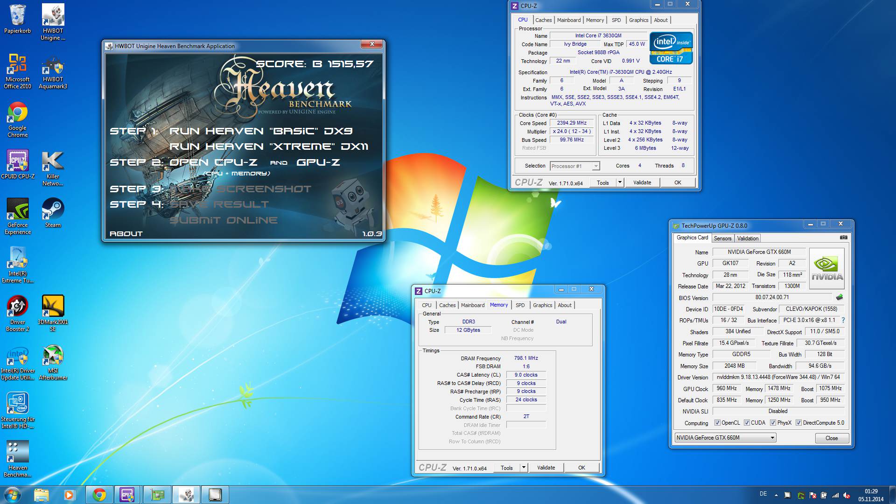Click NVIDIA logo in GPU-Z
Viewport: 896px width, 504px height.
click(827, 269)
